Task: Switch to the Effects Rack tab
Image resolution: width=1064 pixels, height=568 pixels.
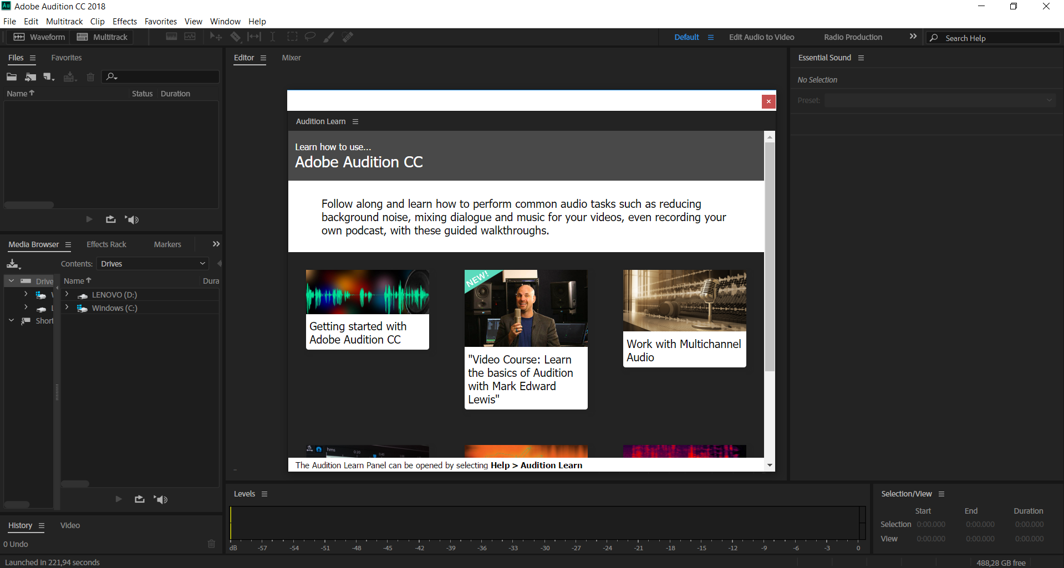Action: (x=106, y=244)
